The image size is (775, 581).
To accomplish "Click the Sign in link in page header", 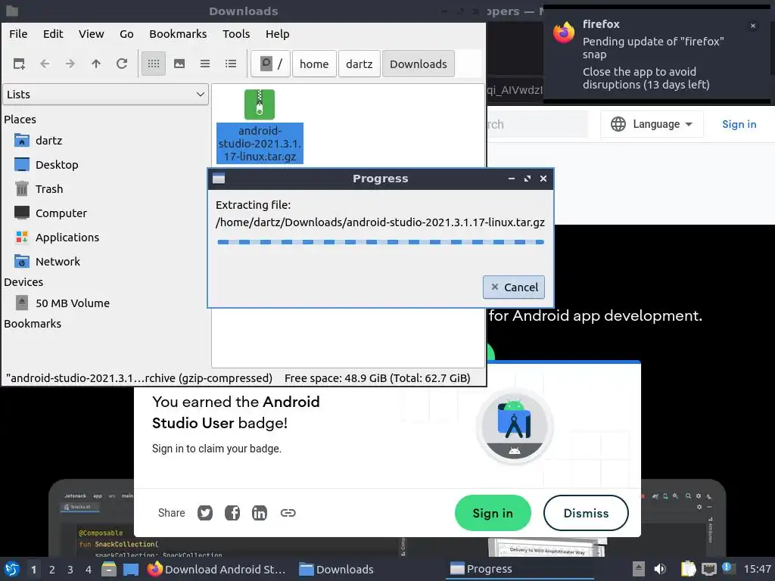I will coord(739,124).
